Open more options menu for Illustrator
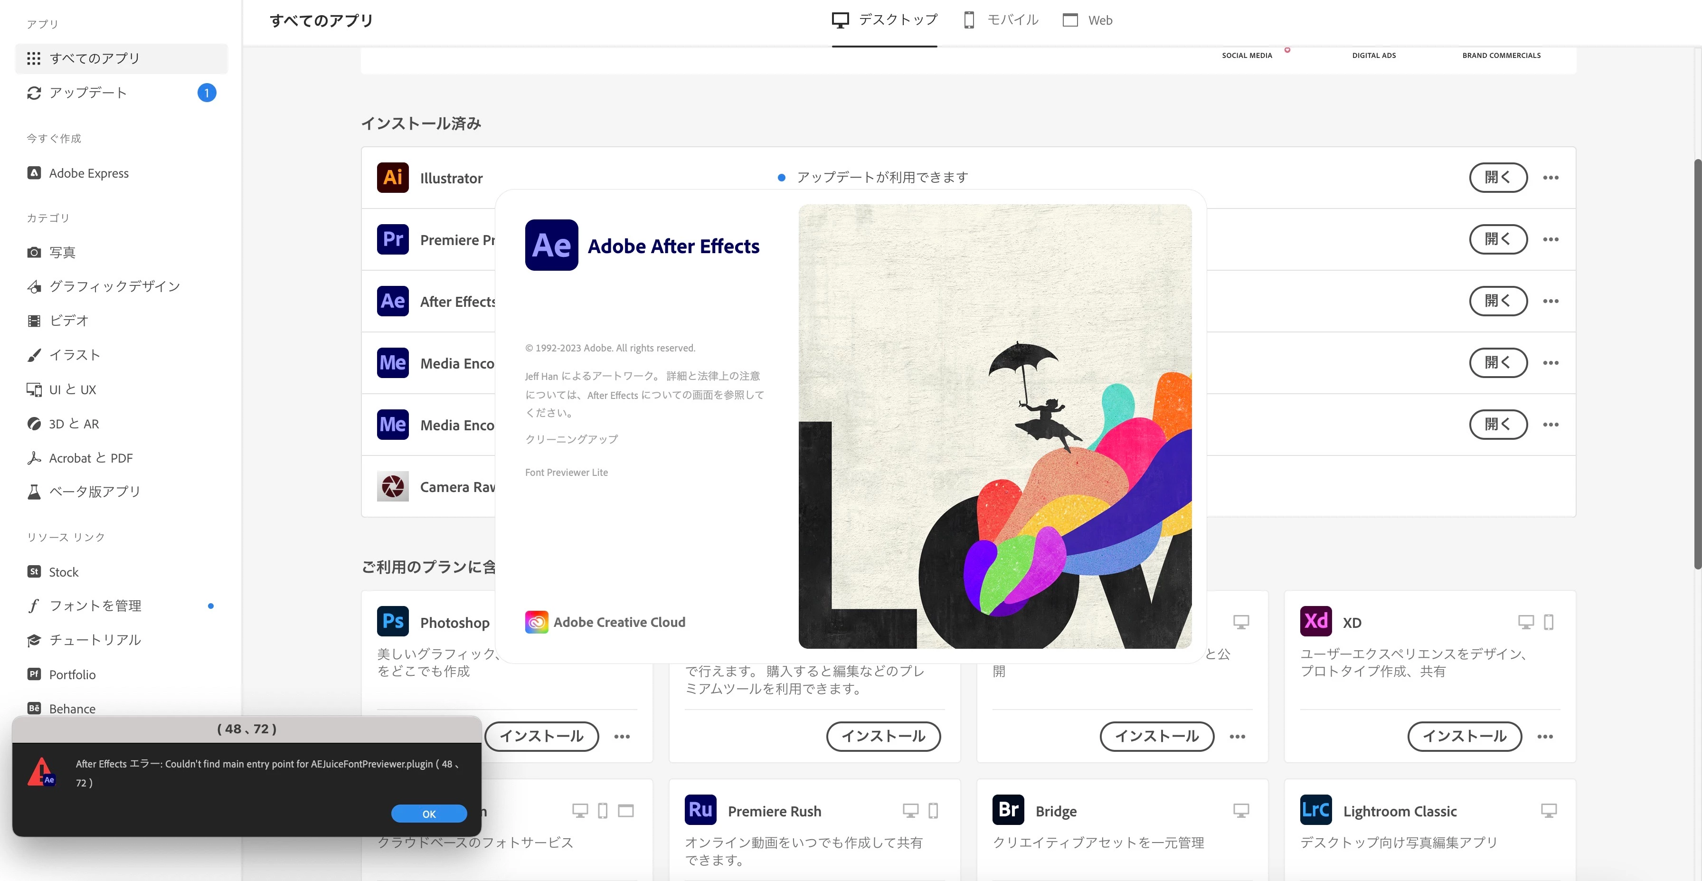Viewport: 1702px width, 881px height. click(1550, 178)
